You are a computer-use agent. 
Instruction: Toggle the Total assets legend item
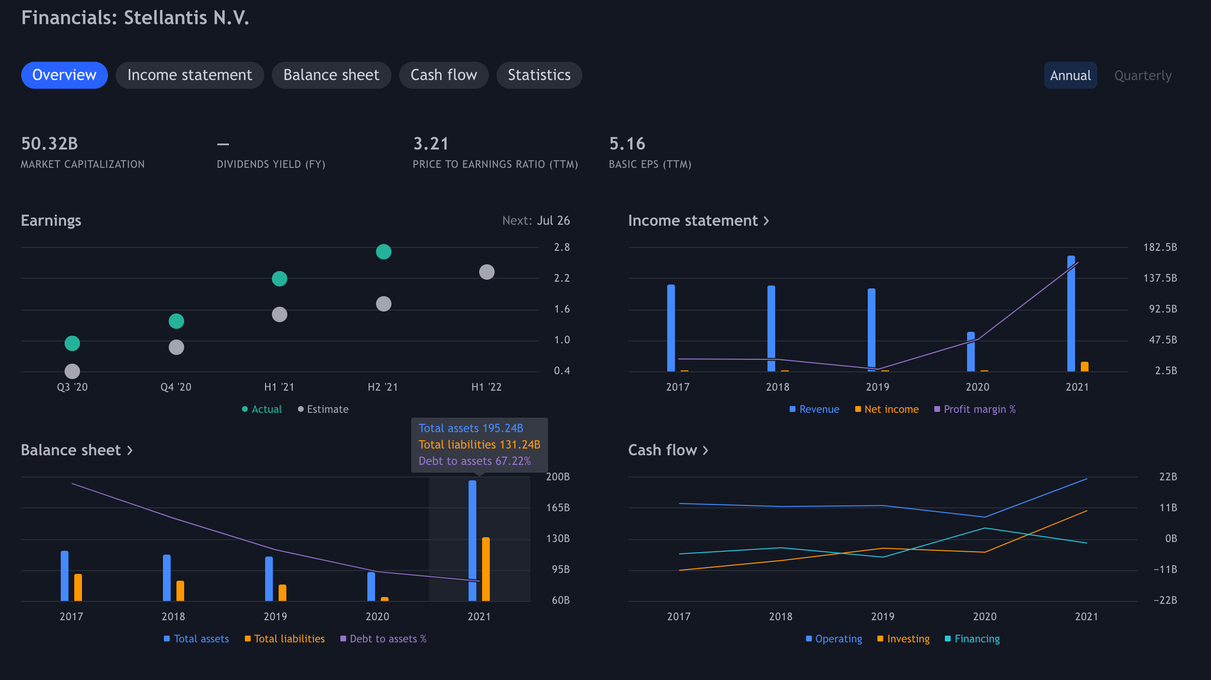click(196, 639)
